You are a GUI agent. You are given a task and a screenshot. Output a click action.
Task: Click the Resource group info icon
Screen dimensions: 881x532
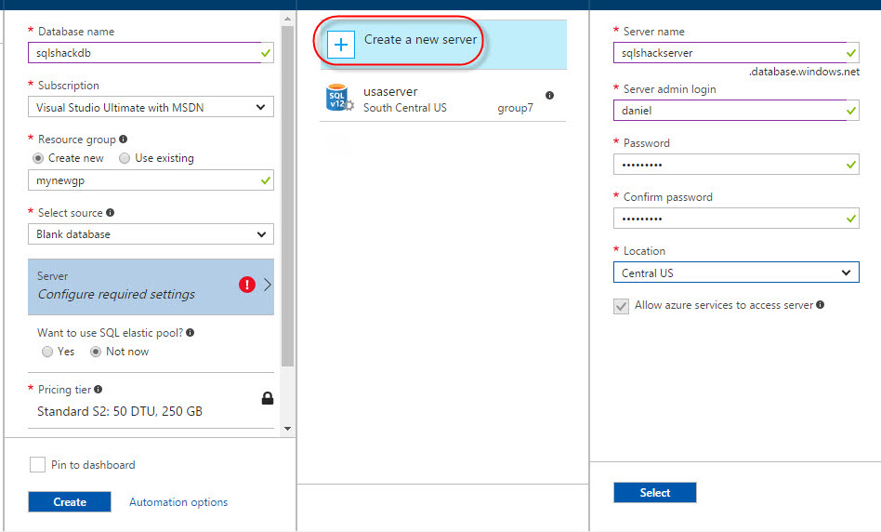[x=123, y=139]
